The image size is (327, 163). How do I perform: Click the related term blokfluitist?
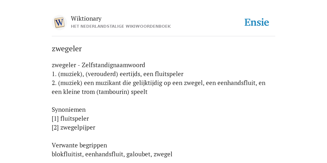[x=68, y=154]
